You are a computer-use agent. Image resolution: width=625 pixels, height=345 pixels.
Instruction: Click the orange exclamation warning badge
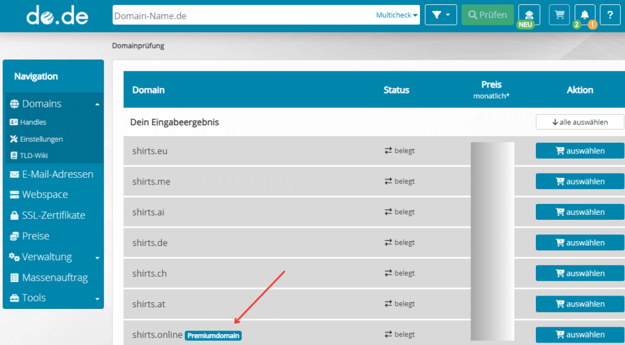(x=592, y=24)
